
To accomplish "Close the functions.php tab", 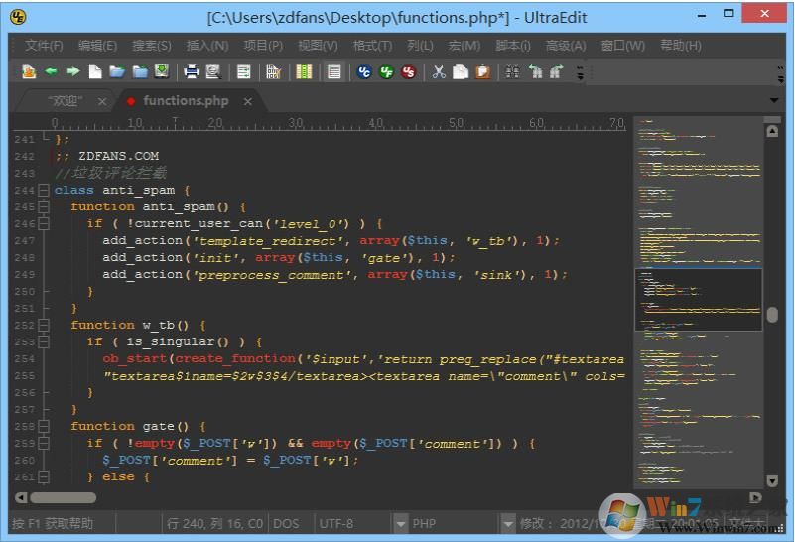I will click(248, 101).
